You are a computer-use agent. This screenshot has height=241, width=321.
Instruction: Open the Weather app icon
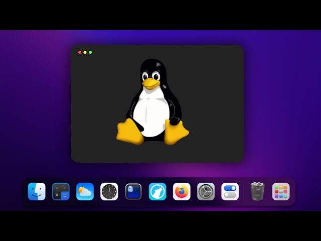pyautogui.click(x=85, y=191)
